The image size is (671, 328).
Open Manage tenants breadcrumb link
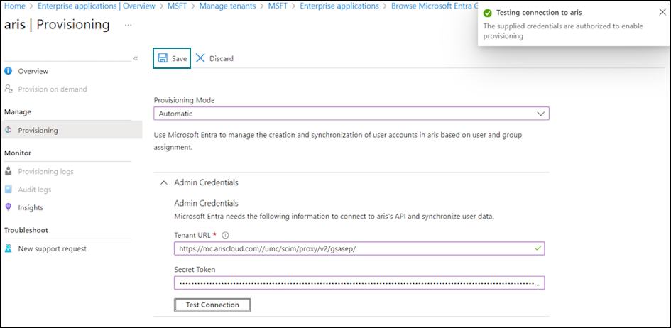228,6
